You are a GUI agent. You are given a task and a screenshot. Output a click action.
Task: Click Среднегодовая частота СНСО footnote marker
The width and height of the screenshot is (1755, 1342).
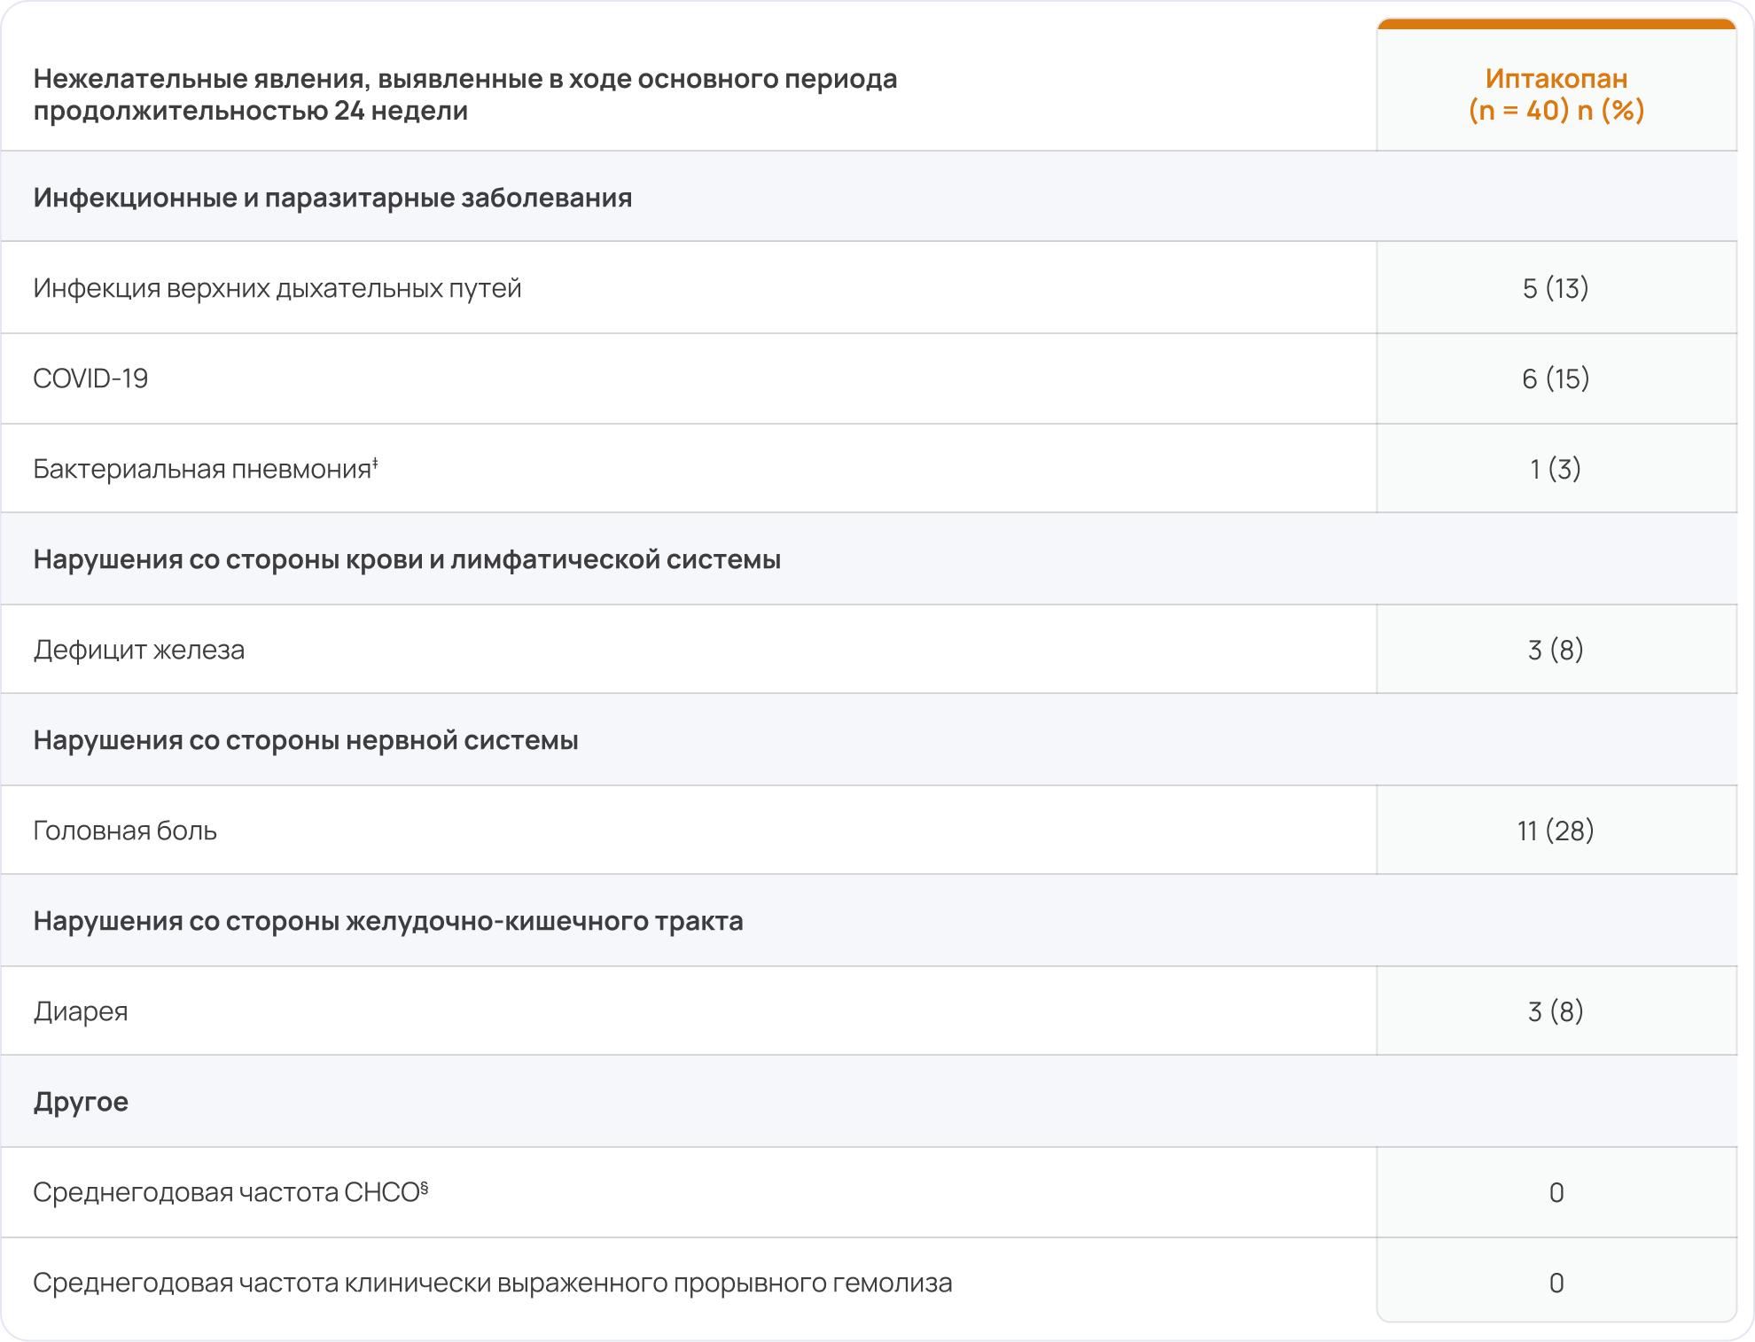click(x=425, y=1186)
